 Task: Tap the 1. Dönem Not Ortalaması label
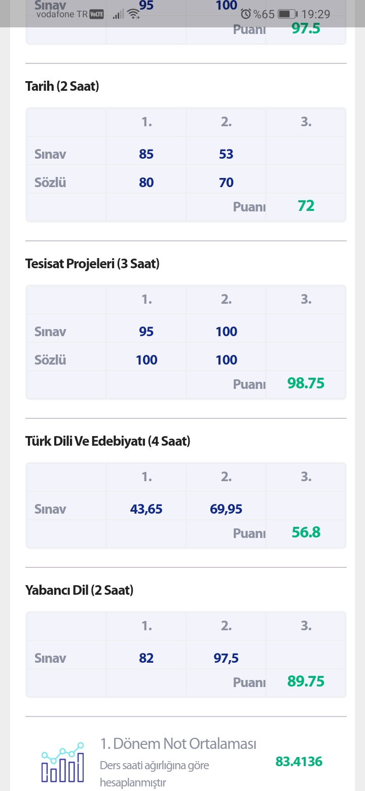point(178,744)
